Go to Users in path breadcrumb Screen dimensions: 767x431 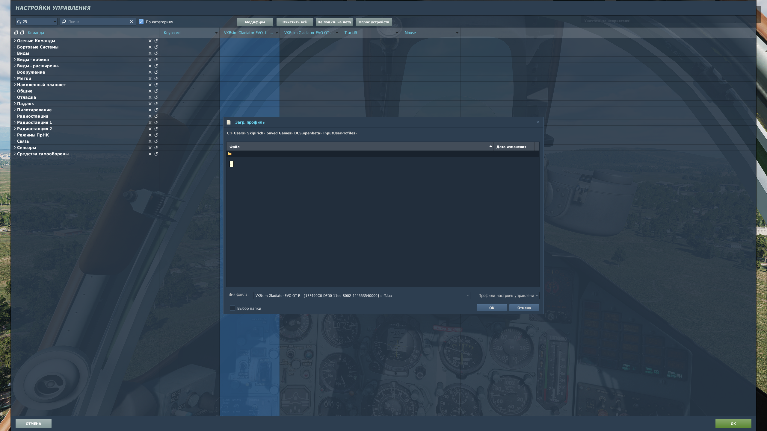pos(239,133)
